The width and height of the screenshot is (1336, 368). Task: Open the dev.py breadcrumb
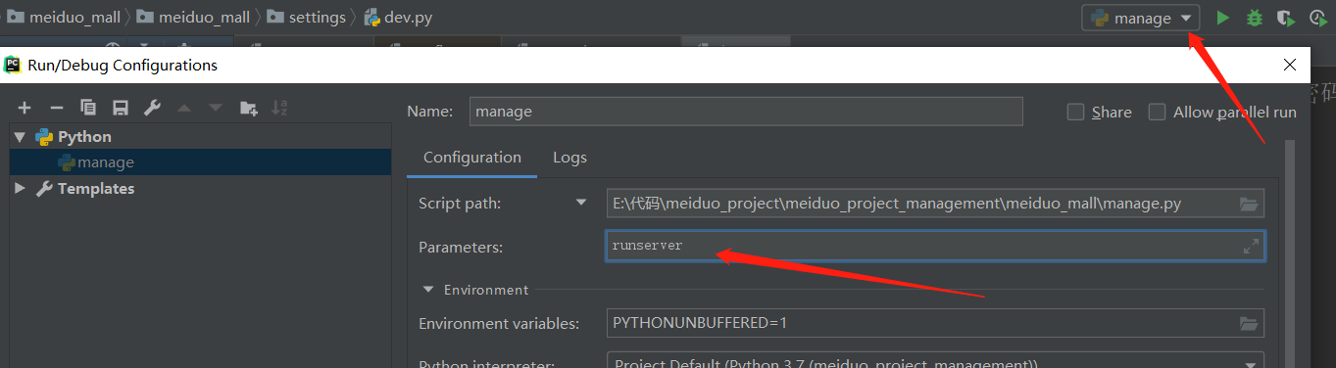397,18
